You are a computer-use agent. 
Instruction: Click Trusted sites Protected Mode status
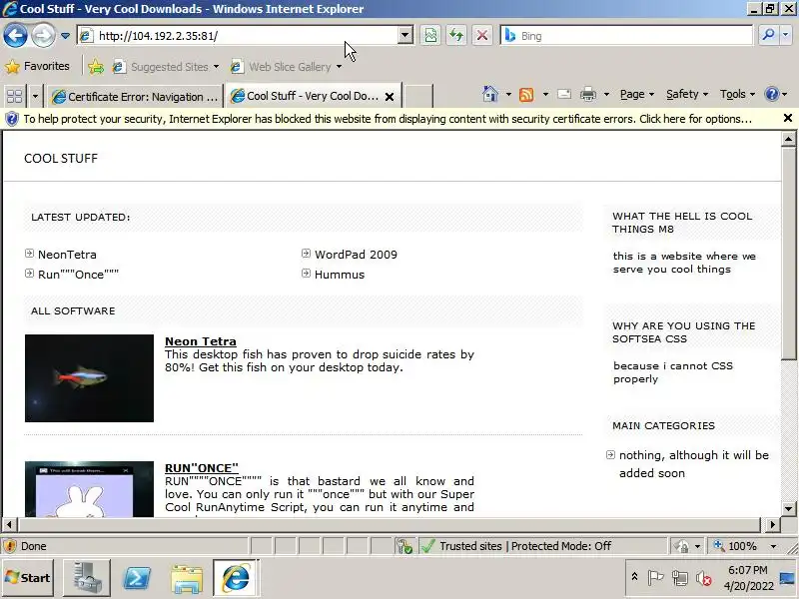pos(525,546)
